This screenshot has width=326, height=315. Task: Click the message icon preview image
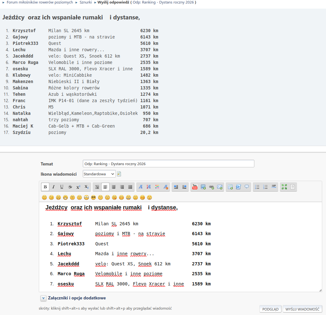pos(119,174)
